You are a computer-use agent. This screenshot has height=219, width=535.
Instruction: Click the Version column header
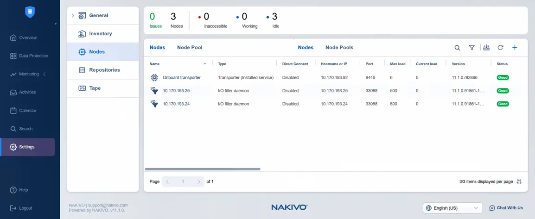pyautogui.click(x=458, y=64)
